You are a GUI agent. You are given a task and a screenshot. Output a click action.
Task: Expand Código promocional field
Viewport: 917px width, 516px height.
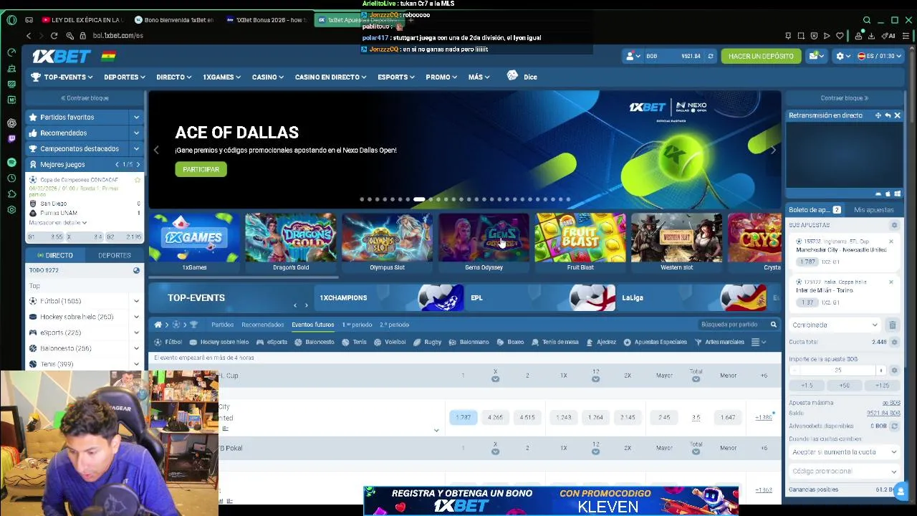844,472
